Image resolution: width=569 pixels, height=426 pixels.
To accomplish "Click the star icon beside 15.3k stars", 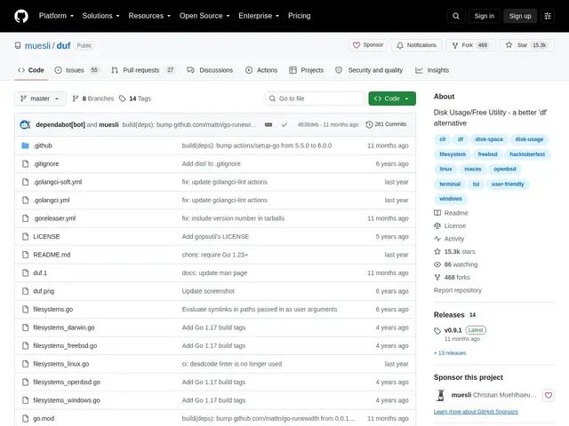I will [x=437, y=251].
